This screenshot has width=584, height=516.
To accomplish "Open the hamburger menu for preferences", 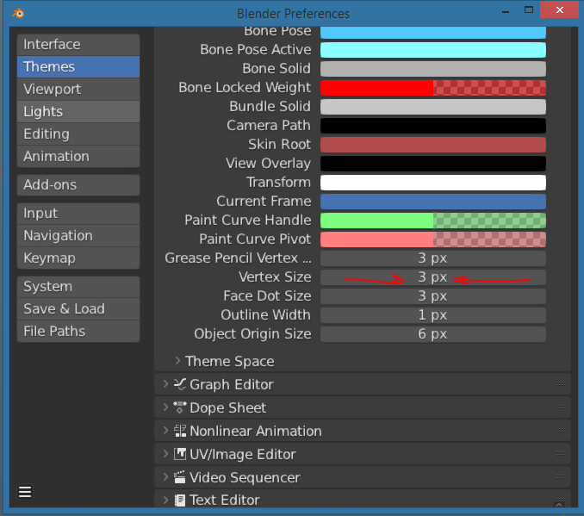I will [x=25, y=492].
